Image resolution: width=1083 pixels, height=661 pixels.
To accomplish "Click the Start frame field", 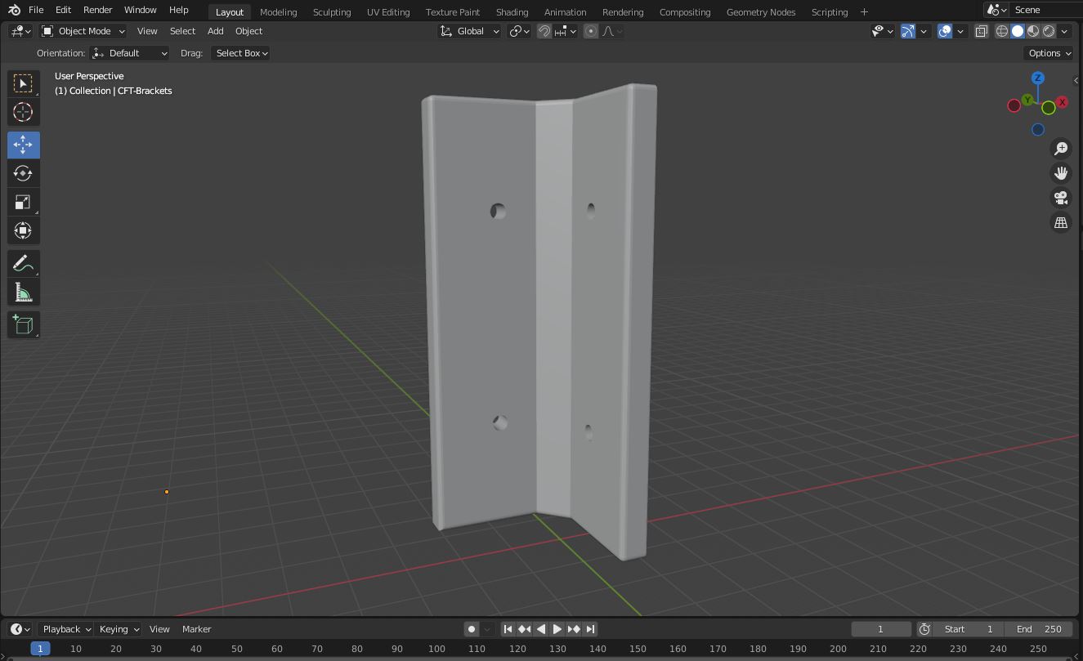I will (969, 629).
